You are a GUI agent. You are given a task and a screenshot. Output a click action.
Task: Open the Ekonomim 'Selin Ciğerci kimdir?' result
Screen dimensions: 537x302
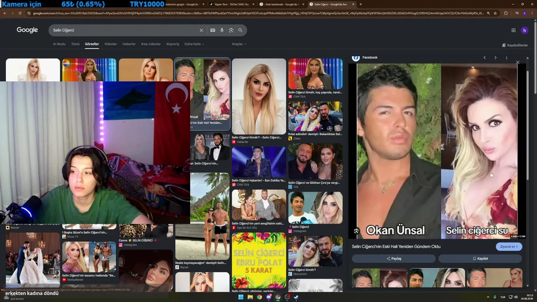(315, 256)
